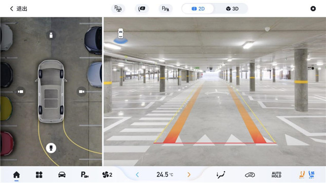The image size is (326, 183).
Task: Go to the home screen
Action: 16,175
